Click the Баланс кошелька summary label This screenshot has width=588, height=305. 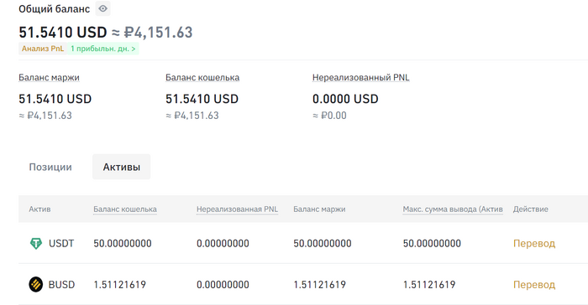[x=202, y=77]
